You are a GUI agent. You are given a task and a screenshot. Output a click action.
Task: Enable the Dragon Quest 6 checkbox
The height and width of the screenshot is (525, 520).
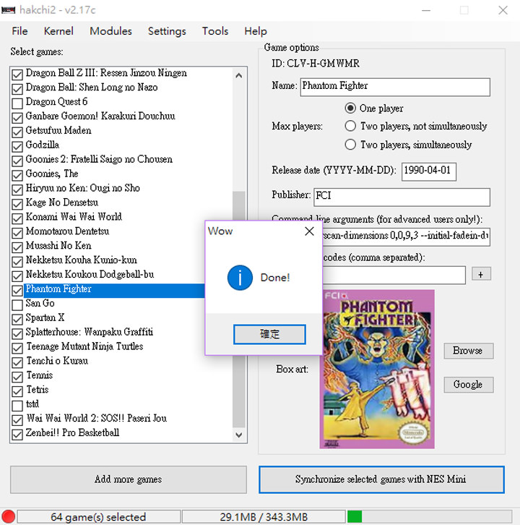pos(17,102)
